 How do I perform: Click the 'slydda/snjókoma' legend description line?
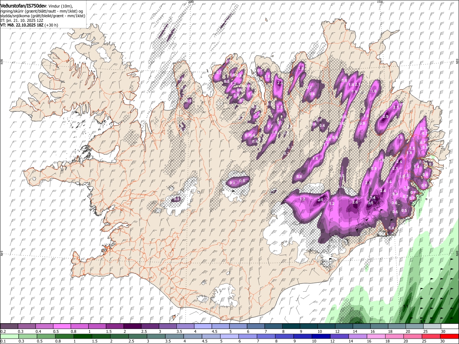(43, 16)
